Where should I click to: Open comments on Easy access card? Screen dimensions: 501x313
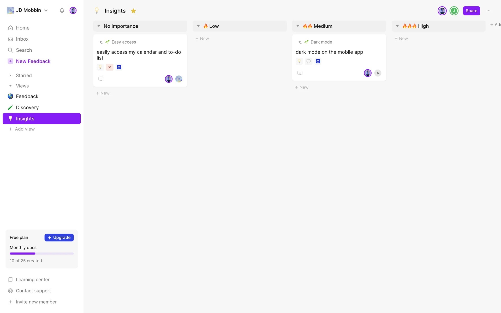click(101, 79)
